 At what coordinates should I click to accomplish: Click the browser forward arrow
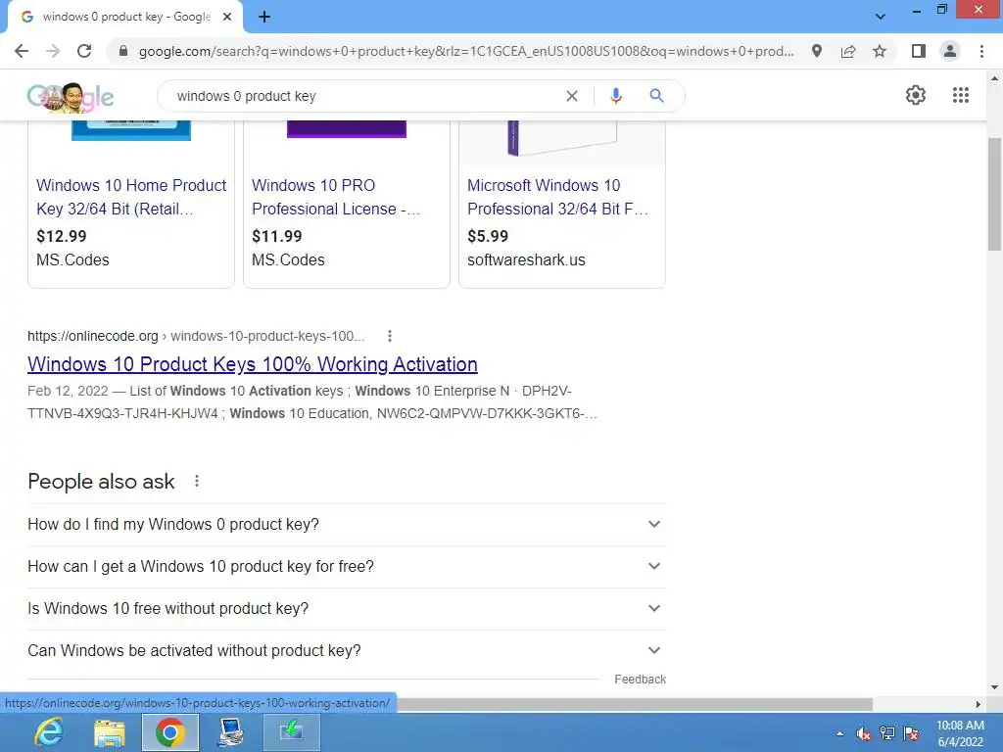53,51
